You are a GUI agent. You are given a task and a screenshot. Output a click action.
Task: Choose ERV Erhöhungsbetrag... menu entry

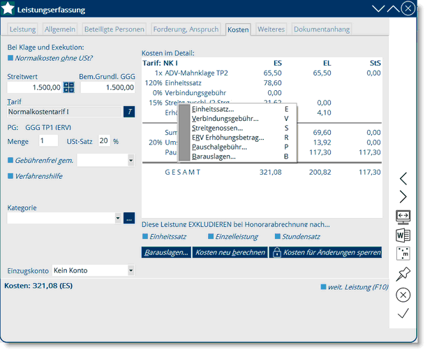coord(237,138)
